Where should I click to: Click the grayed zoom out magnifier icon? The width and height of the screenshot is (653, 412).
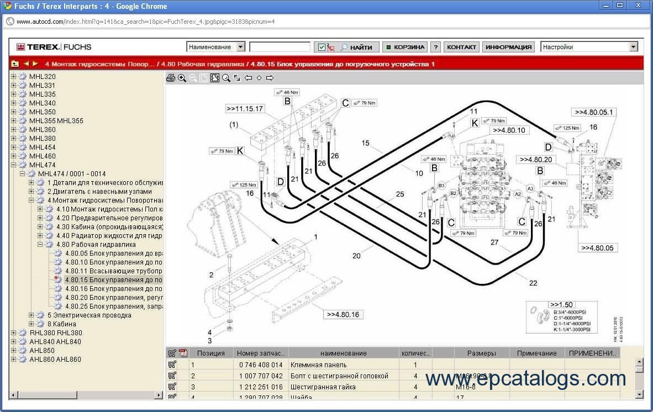[193, 78]
